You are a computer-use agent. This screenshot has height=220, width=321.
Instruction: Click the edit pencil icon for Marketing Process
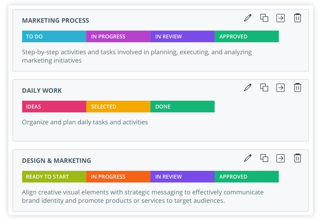coord(247,18)
